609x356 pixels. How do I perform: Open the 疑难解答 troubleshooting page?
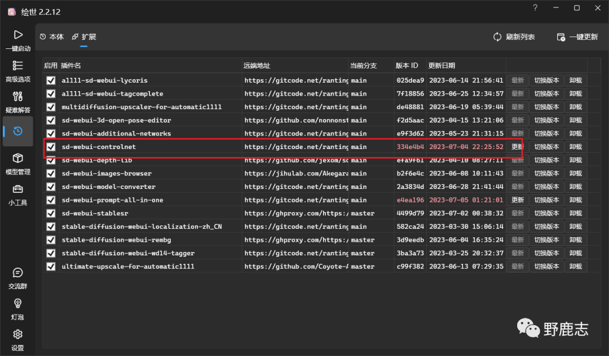[x=18, y=102]
